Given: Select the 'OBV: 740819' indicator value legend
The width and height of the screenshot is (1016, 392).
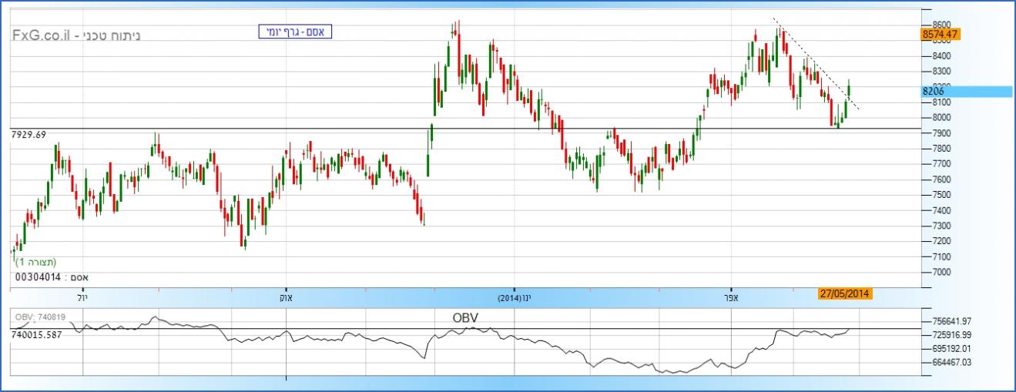Looking at the screenshot, I should pyautogui.click(x=39, y=317).
